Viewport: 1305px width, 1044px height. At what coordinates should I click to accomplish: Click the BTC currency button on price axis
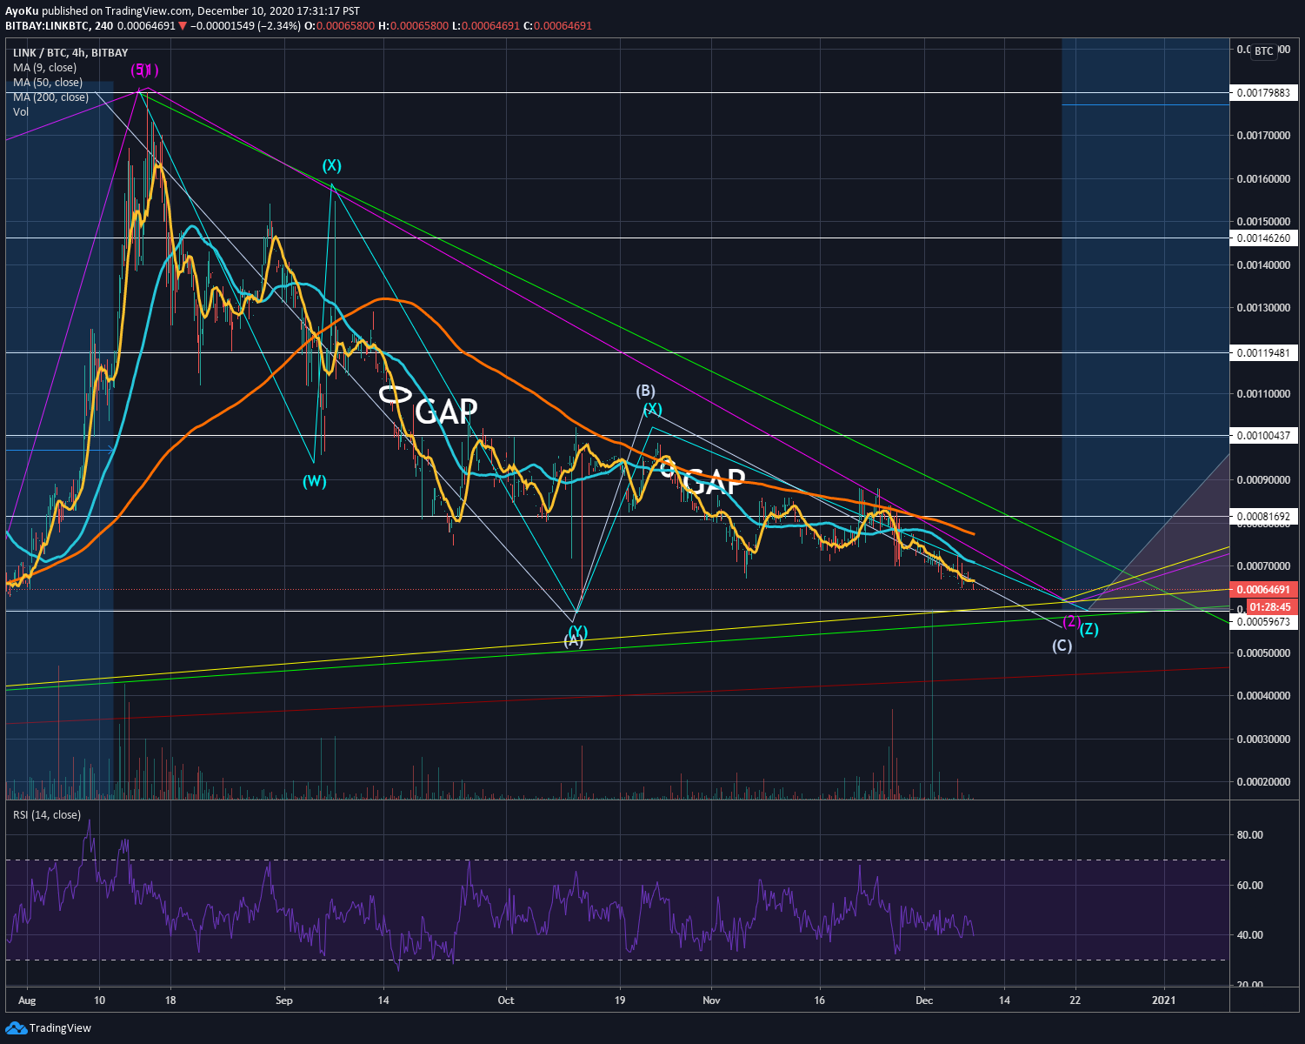1263,51
